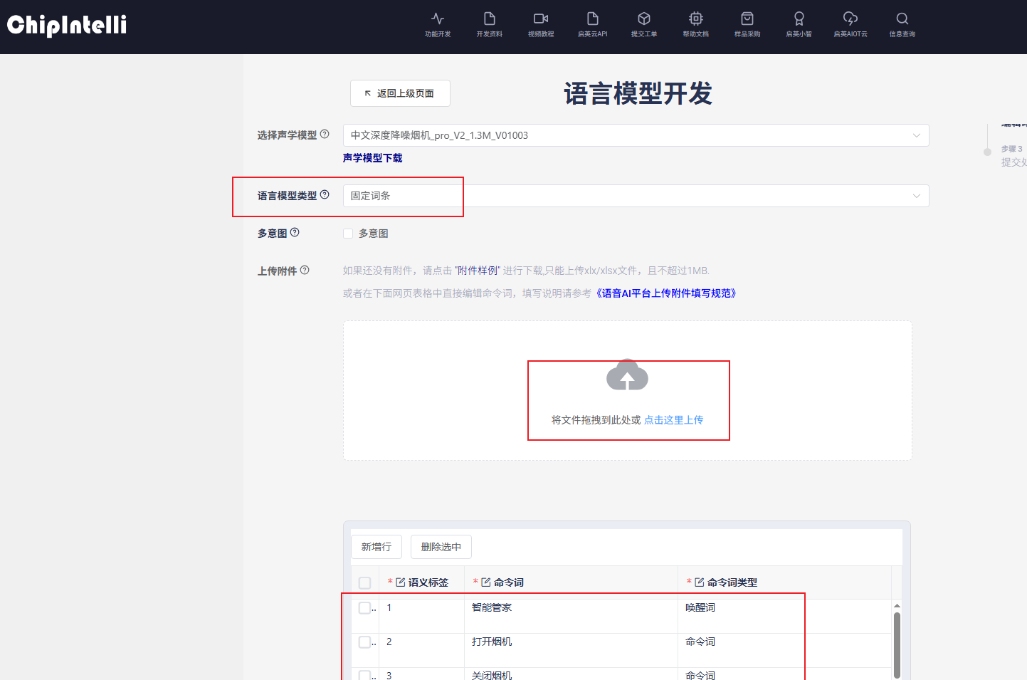Click the 样品采购 shopping bag icon

747,19
